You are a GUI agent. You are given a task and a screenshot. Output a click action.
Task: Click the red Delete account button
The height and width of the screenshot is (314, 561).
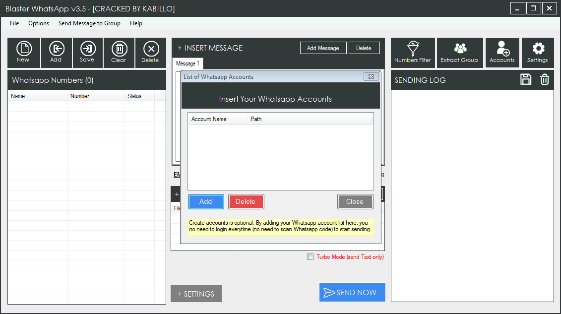246,202
